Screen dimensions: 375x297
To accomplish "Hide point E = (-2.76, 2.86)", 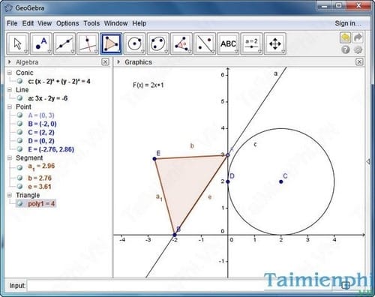I will tap(19, 149).
